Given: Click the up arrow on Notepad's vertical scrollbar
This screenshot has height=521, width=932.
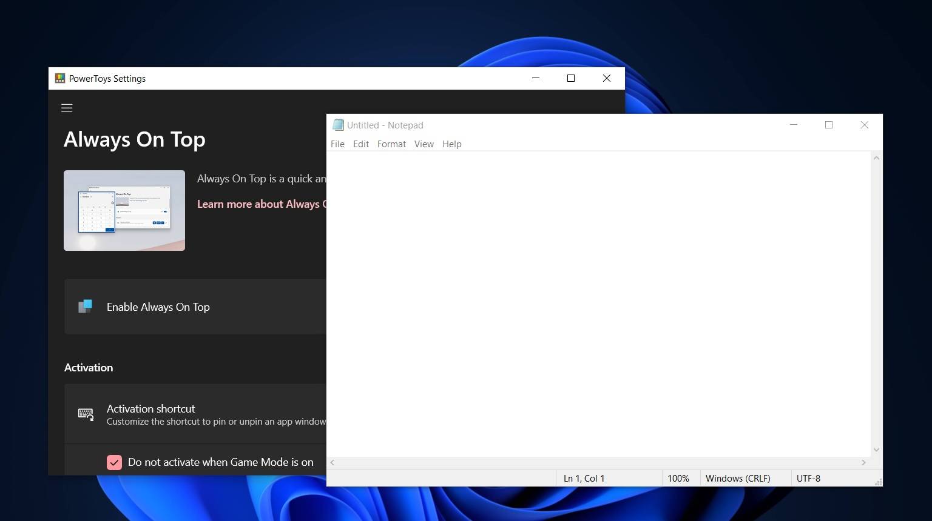Looking at the screenshot, I should (x=876, y=158).
